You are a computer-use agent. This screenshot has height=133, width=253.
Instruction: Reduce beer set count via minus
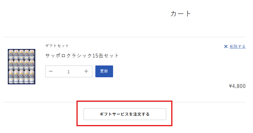pos(51,71)
